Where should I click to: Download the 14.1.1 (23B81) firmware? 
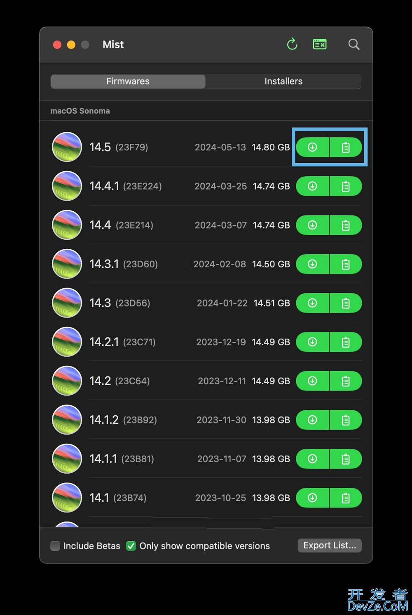[312, 459]
